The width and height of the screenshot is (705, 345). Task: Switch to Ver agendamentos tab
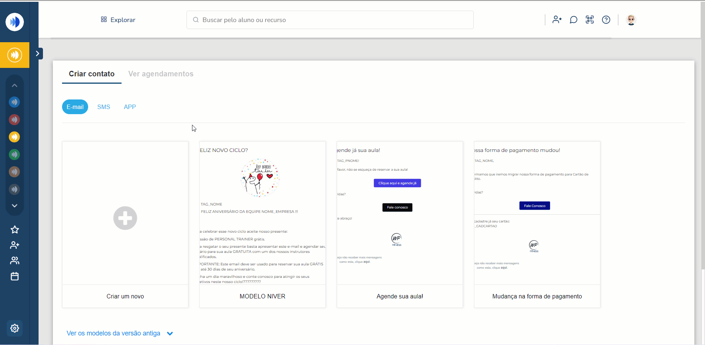(x=160, y=74)
